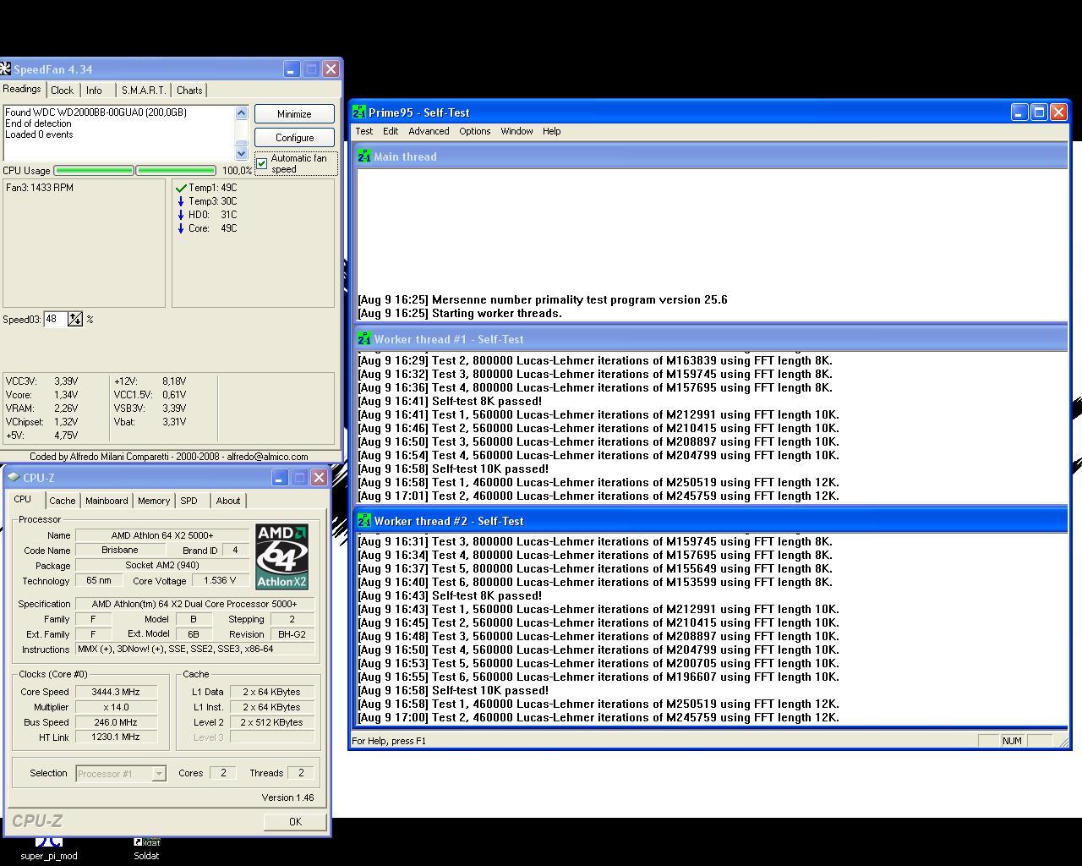The image size is (1082, 866).
Task: Open the Soldat desktop icon
Action: click(x=146, y=848)
